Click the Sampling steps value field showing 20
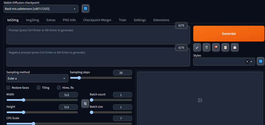265x125 pixels. click(x=122, y=73)
